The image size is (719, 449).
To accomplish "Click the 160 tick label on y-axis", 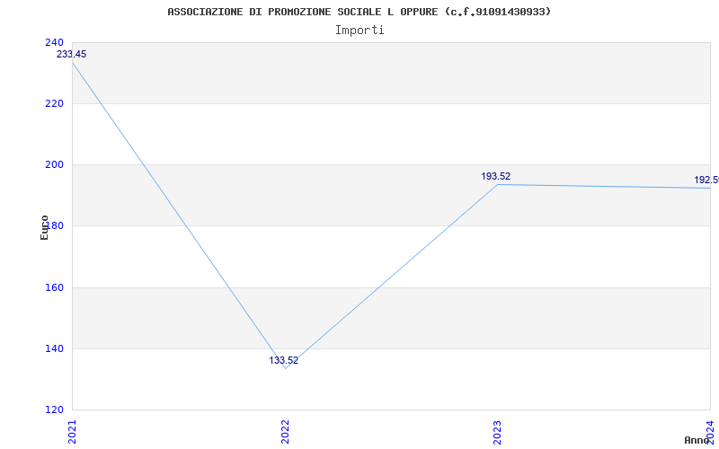I will [54, 287].
